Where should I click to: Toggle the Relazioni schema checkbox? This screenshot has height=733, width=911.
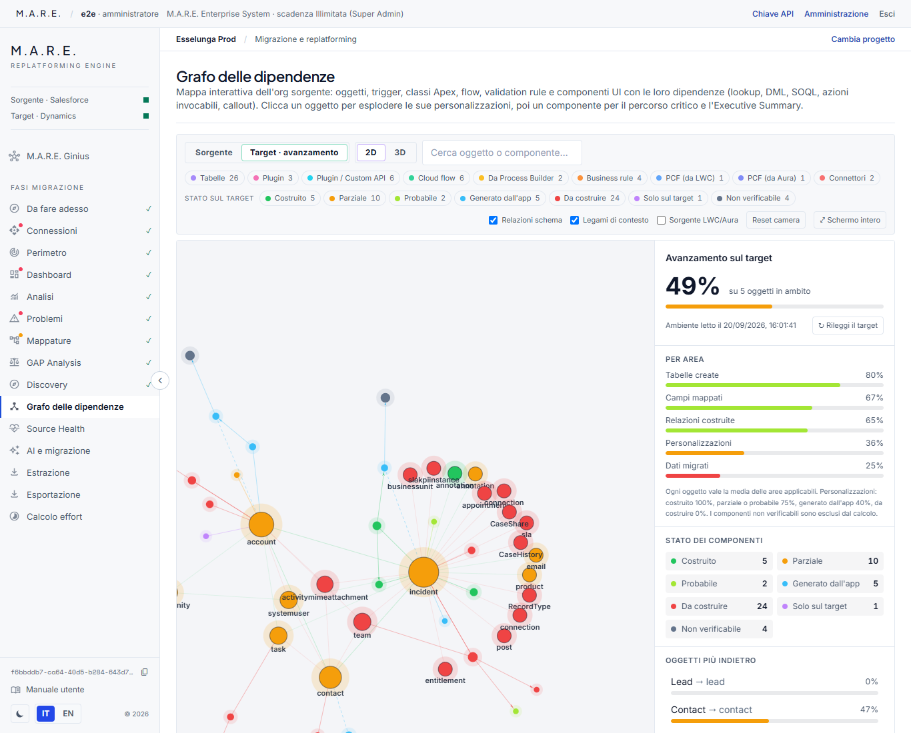point(493,221)
